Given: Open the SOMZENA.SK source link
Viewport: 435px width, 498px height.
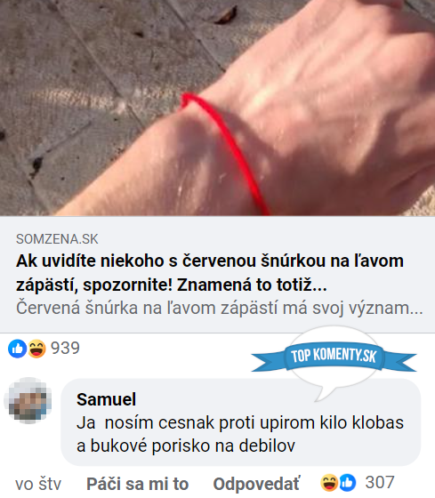Looking at the screenshot, I should (57, 239).
